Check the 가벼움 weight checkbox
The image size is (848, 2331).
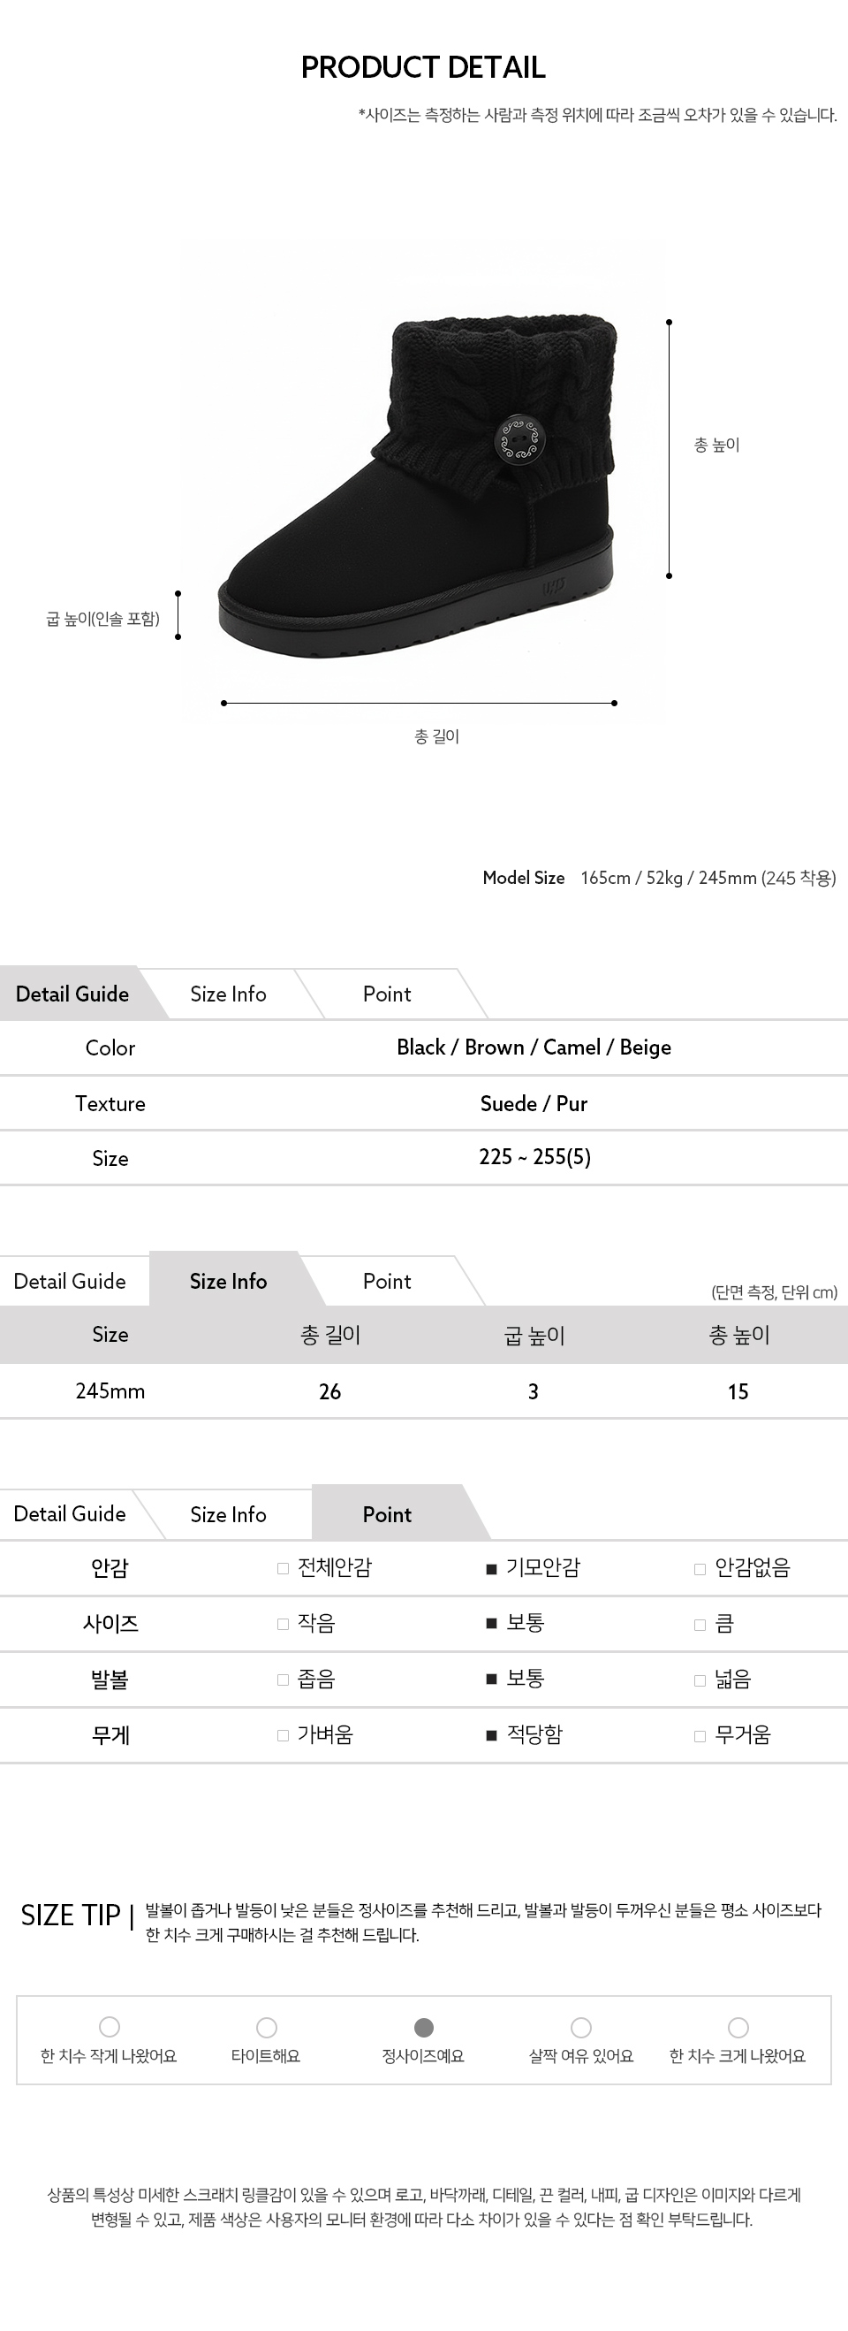click(x=283, y=1735)
